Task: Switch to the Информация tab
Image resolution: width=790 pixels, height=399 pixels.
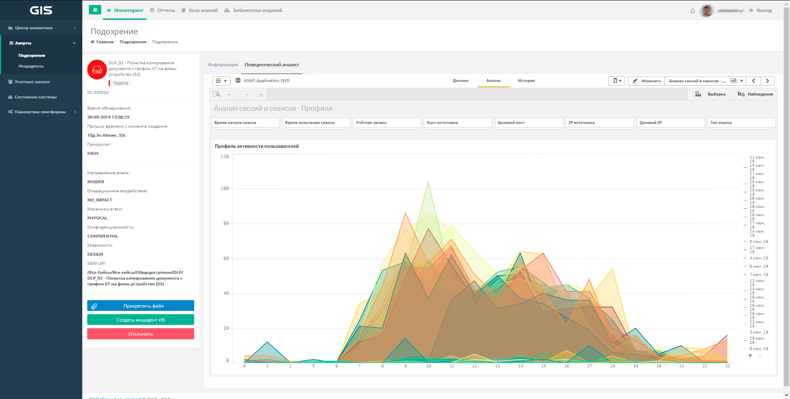Action: point(223,65)
